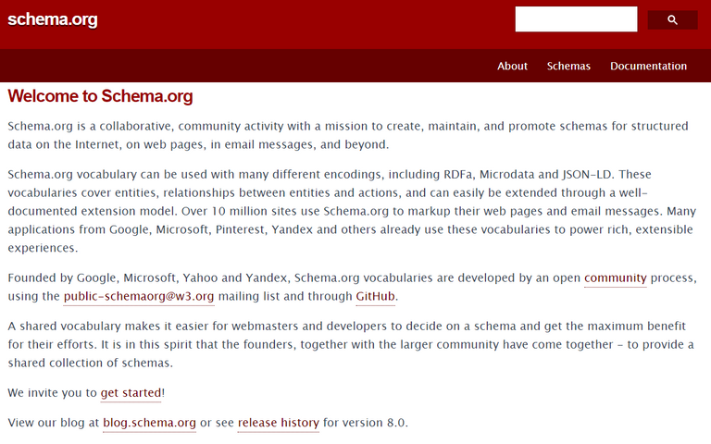
Task: Click the word 'experiences.' in the second paragraph
Action: click(x=43, y=248)
